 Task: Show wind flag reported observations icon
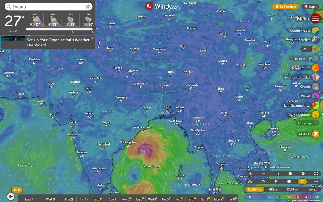tap(263, 181)
